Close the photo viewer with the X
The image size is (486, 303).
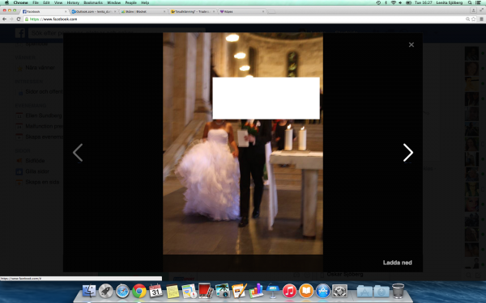coord(411,44)
